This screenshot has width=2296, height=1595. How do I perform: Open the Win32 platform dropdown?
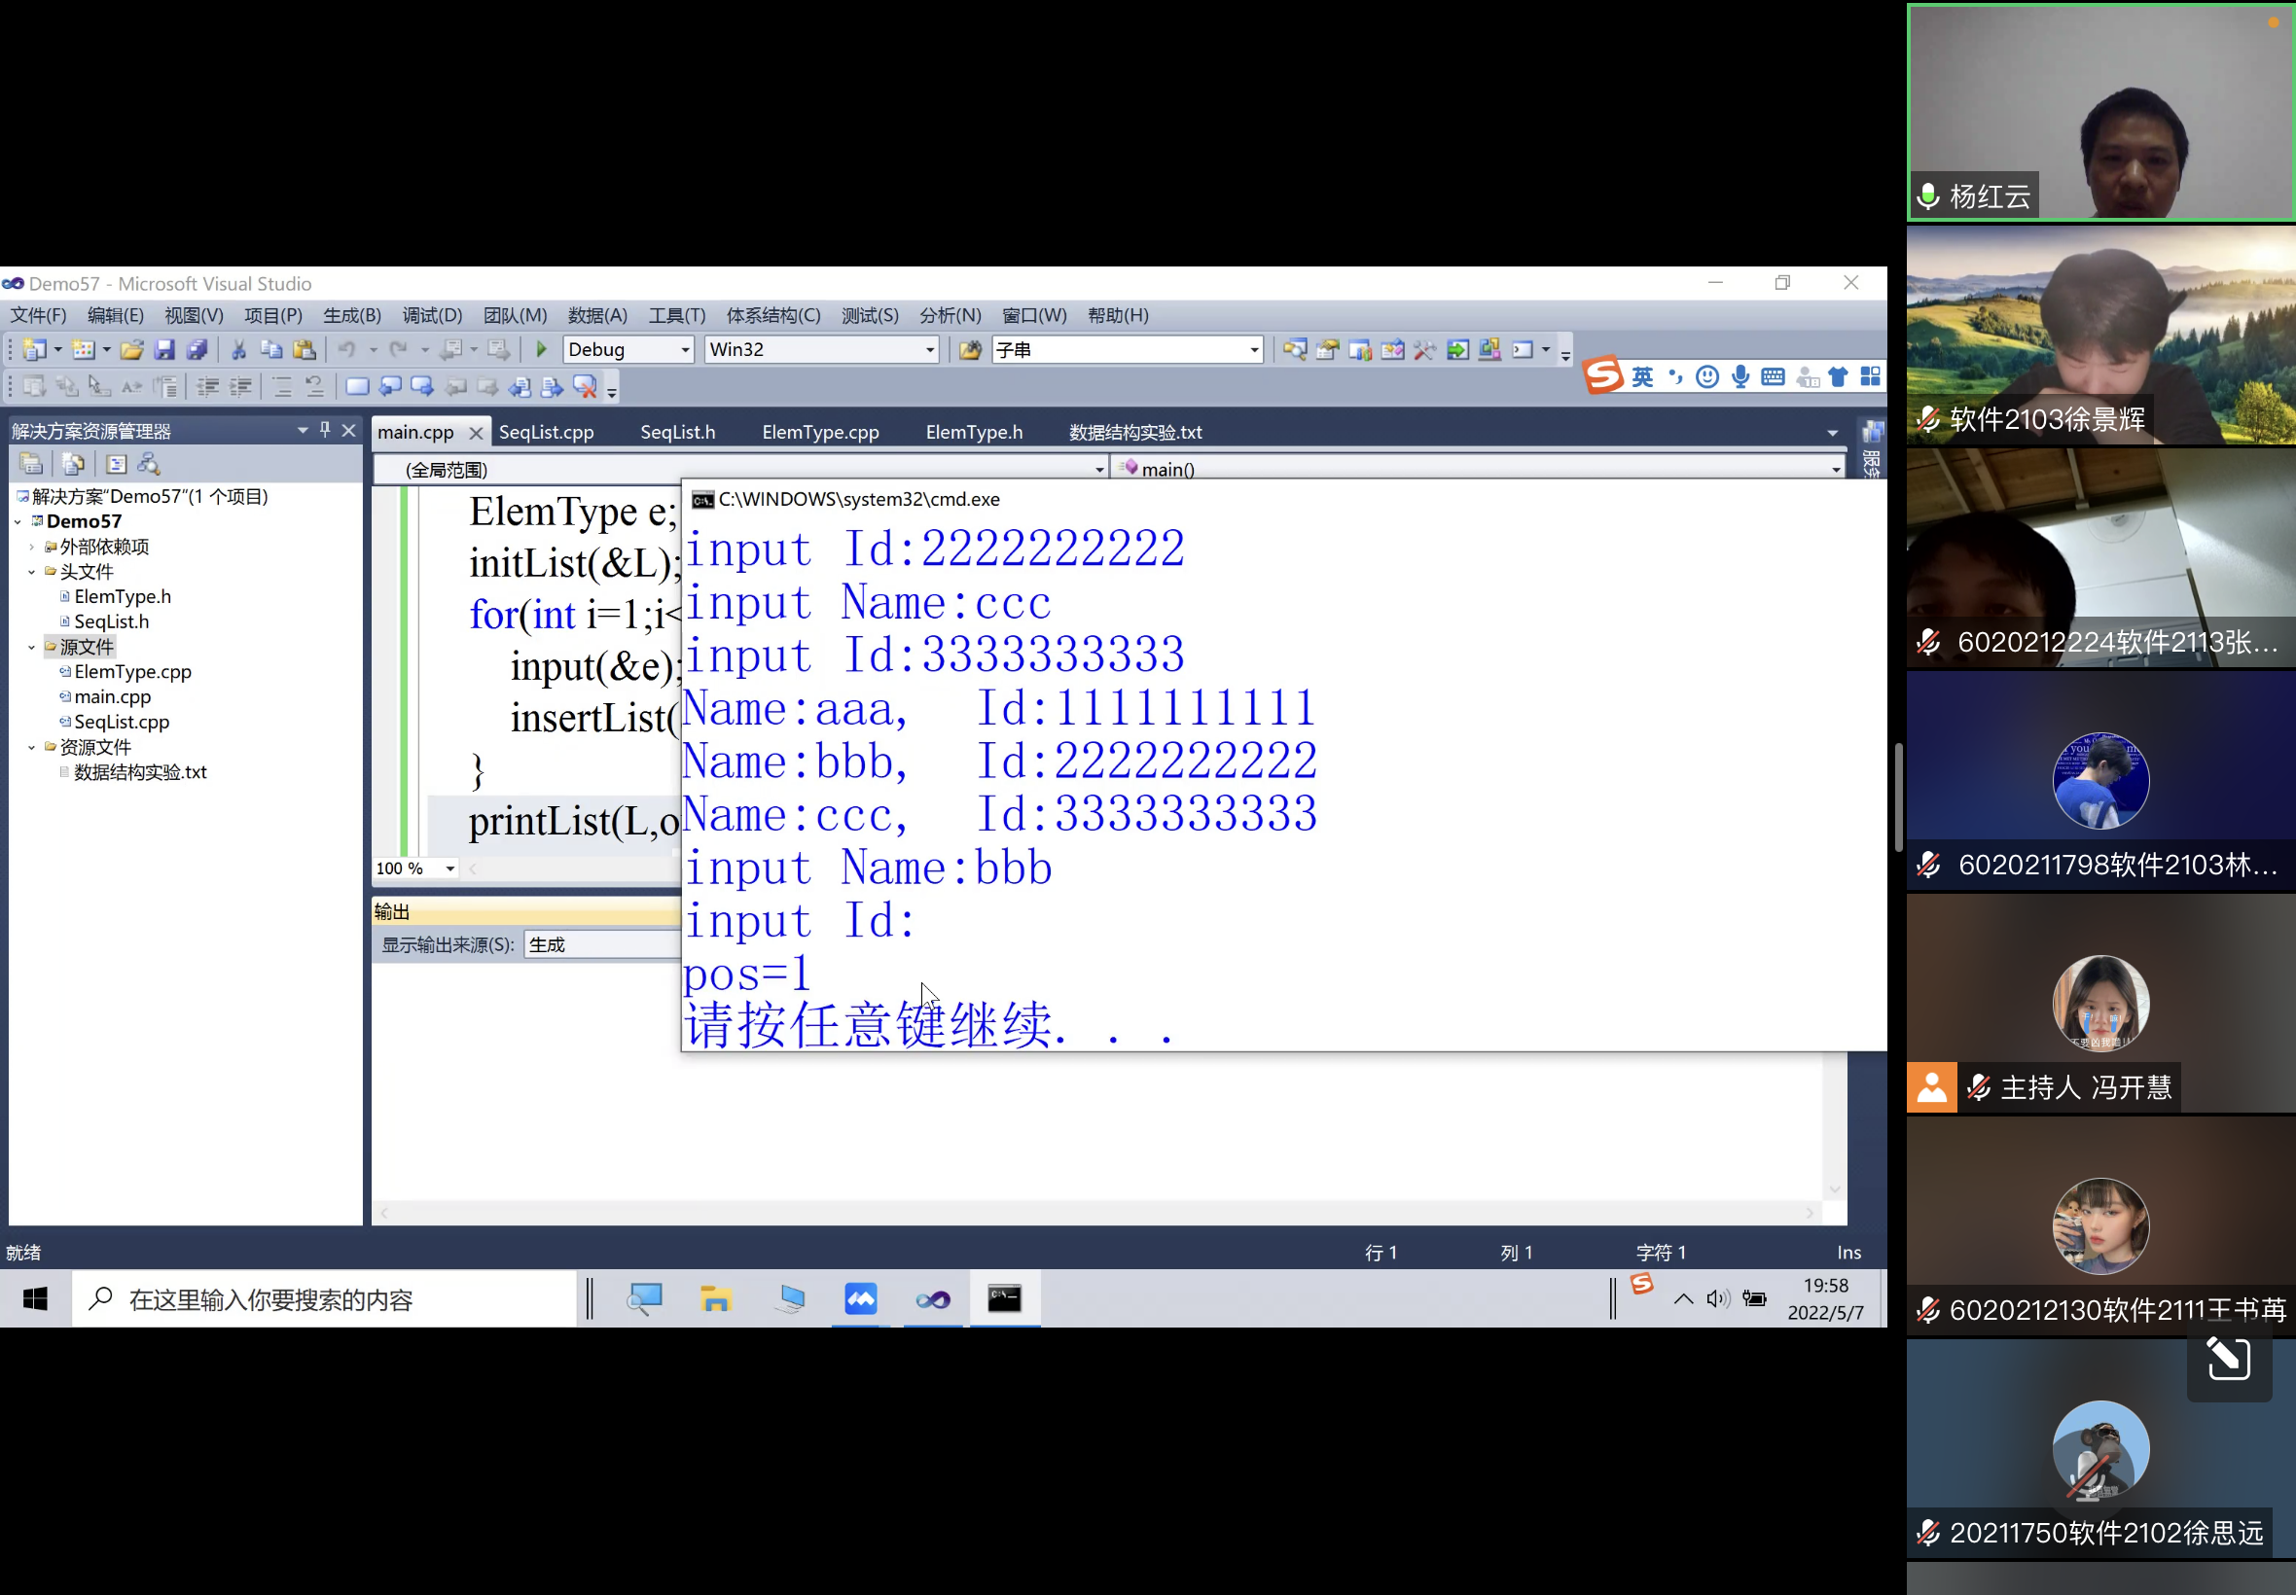pyautogui.click(x=930, y=350)
